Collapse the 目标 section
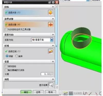This screenshot has width=103, height=96. [x=53, y=7]
